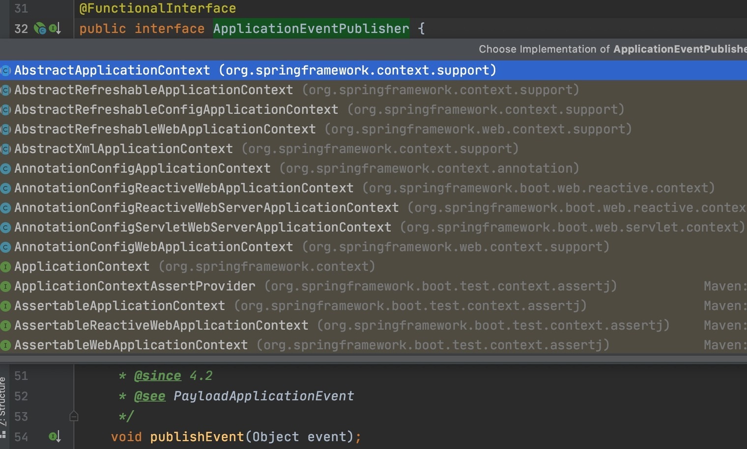The height and width of the screenshot is (449, 747).
Task: Click abstract class icon of AbstractXmlApplicationContext
Action: (5, 149)
